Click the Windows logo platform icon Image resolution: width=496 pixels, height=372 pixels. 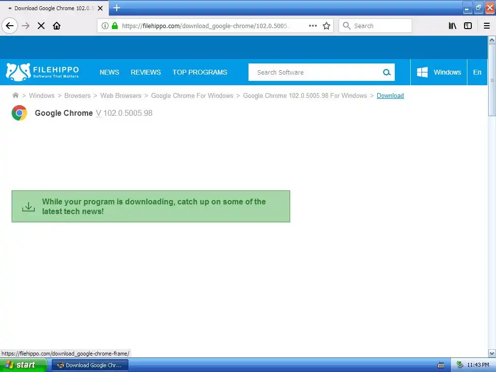422,72
